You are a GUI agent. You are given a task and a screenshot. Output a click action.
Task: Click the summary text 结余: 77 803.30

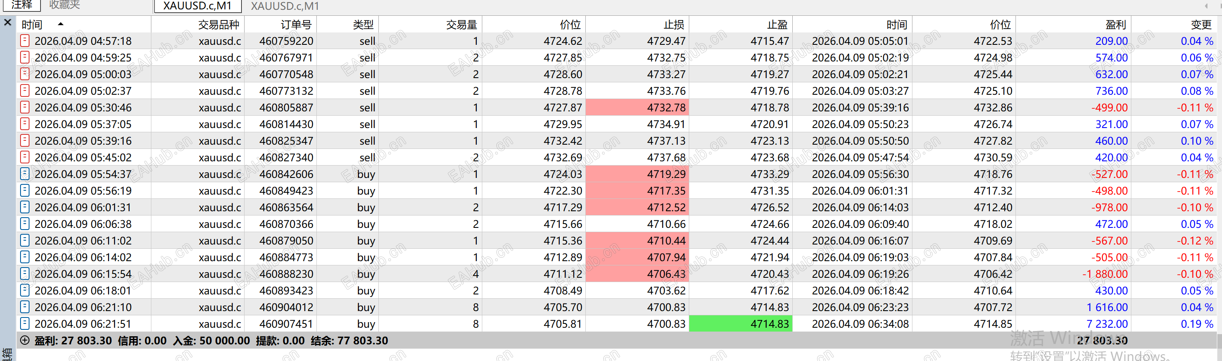coord(350,340)
